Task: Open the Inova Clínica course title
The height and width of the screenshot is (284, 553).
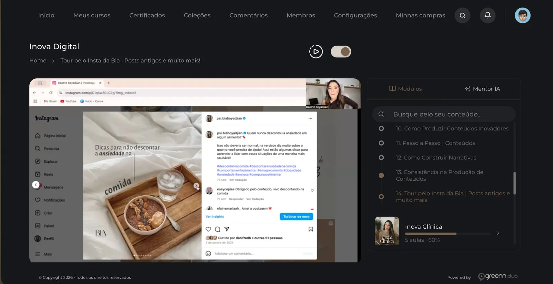Action: click(x=423, y=227)
